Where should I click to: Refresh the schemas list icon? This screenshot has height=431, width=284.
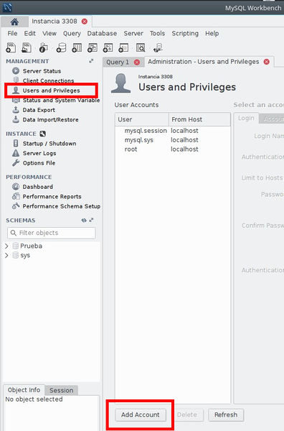coord(84,221)
